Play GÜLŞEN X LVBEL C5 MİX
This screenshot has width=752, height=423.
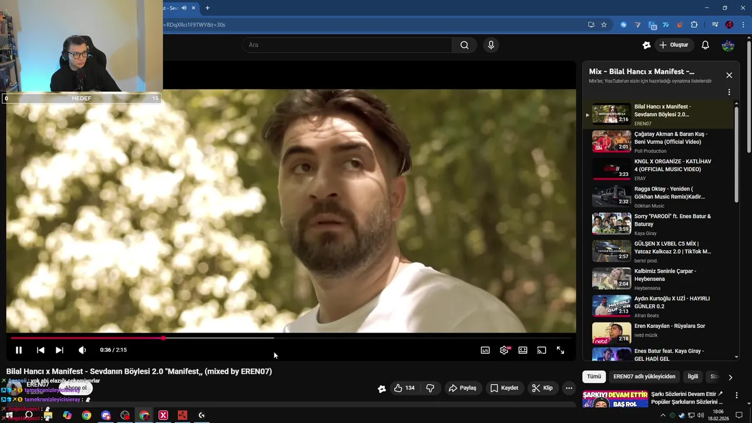coord(658,251)
